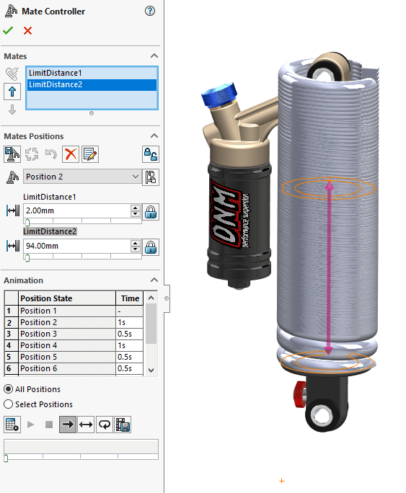Add a new mate position
This screenshot has width=406, height=493.
(12, 154)
